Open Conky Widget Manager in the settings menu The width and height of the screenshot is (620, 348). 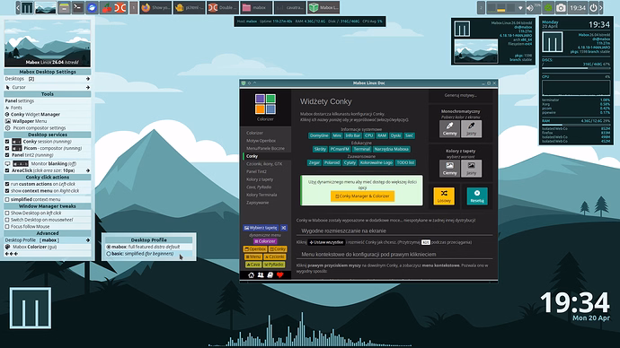pos(48,115)
